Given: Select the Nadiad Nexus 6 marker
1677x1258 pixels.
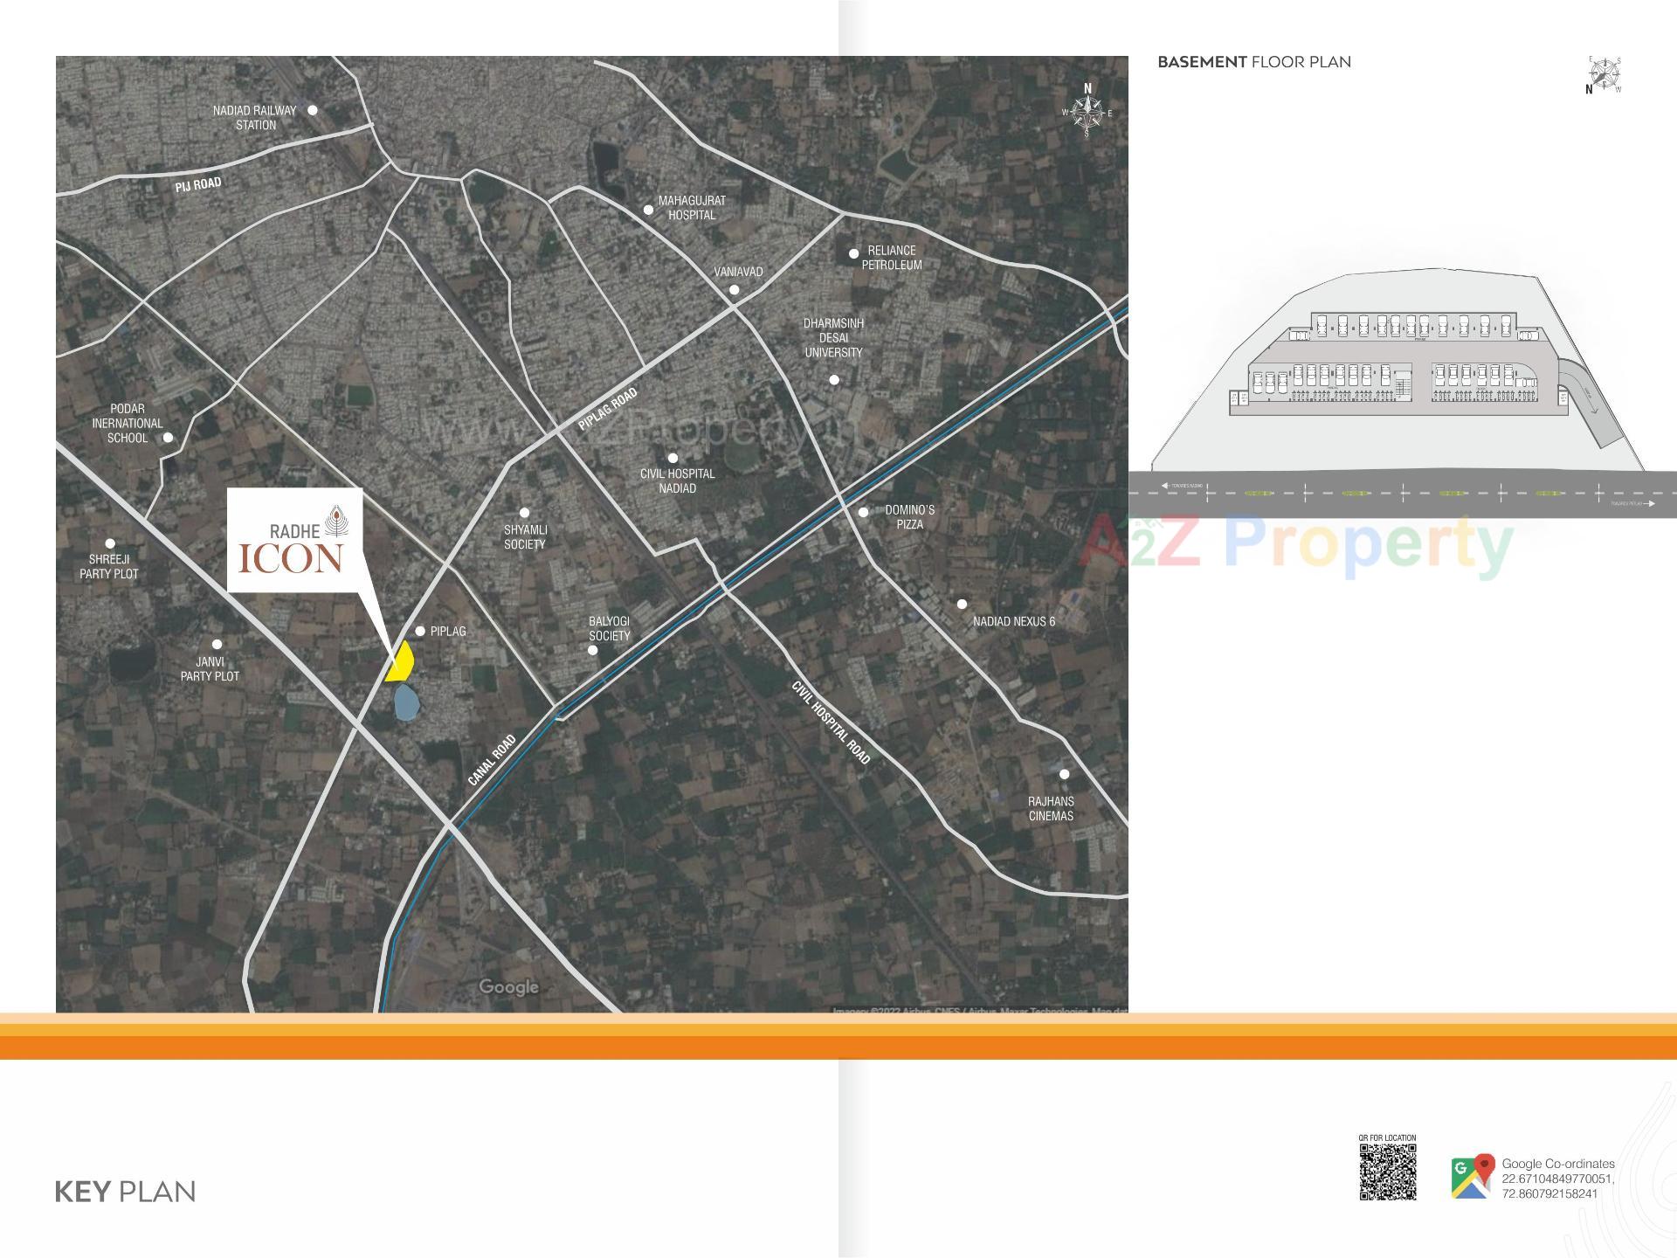Looking at the screenshot, I should (962, 602).
